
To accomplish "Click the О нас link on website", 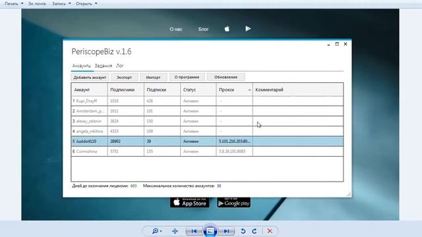I will 176,29.
